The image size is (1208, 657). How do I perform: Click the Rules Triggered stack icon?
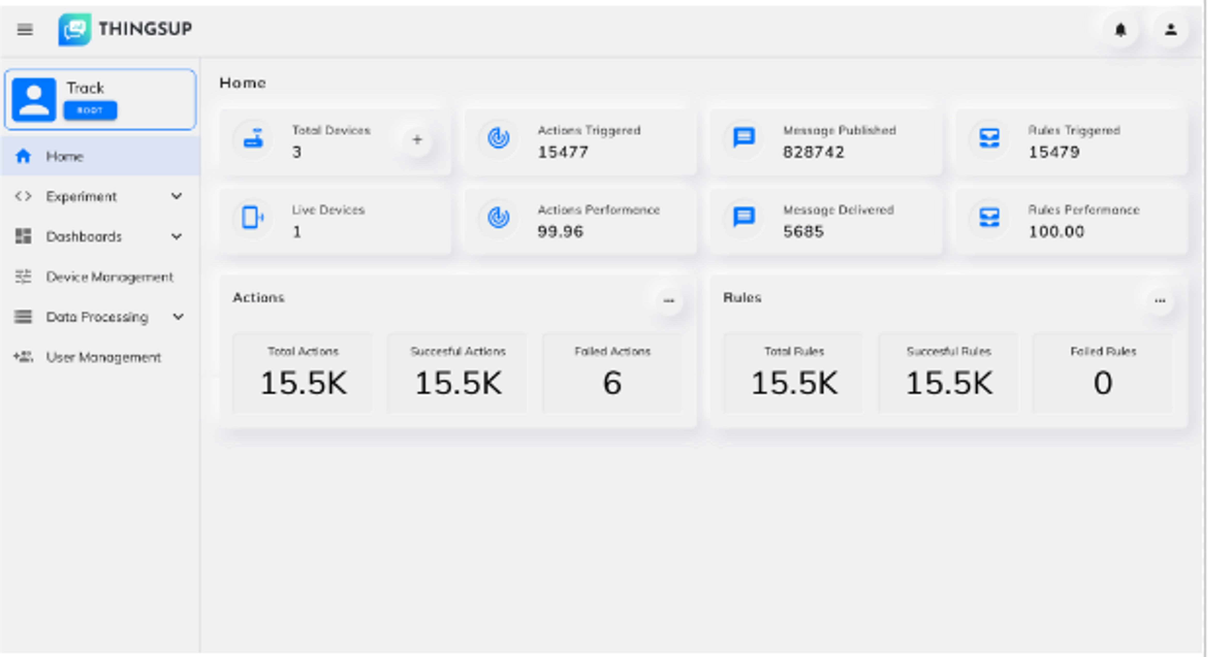pos(990,138)
